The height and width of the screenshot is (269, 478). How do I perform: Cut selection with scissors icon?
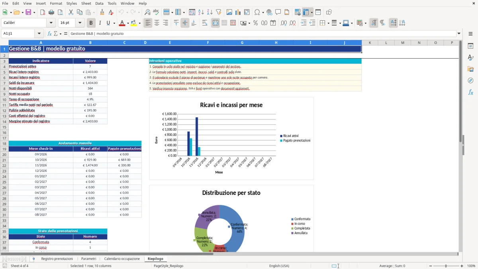pos(71,12)
